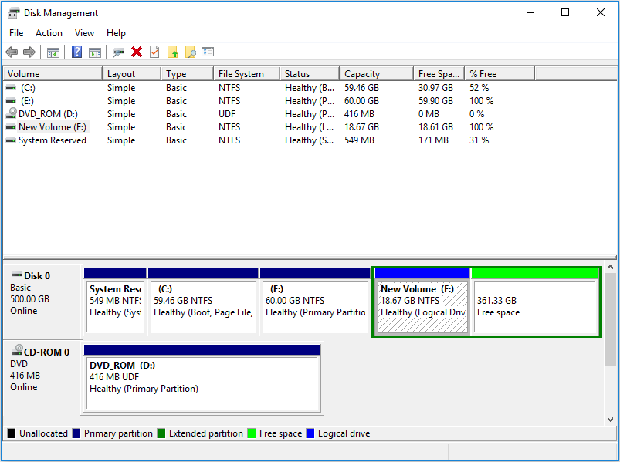The width and height of the screenshot is (620, 462).
Task: Click the 31 % free cell
Action: (479, 140)
